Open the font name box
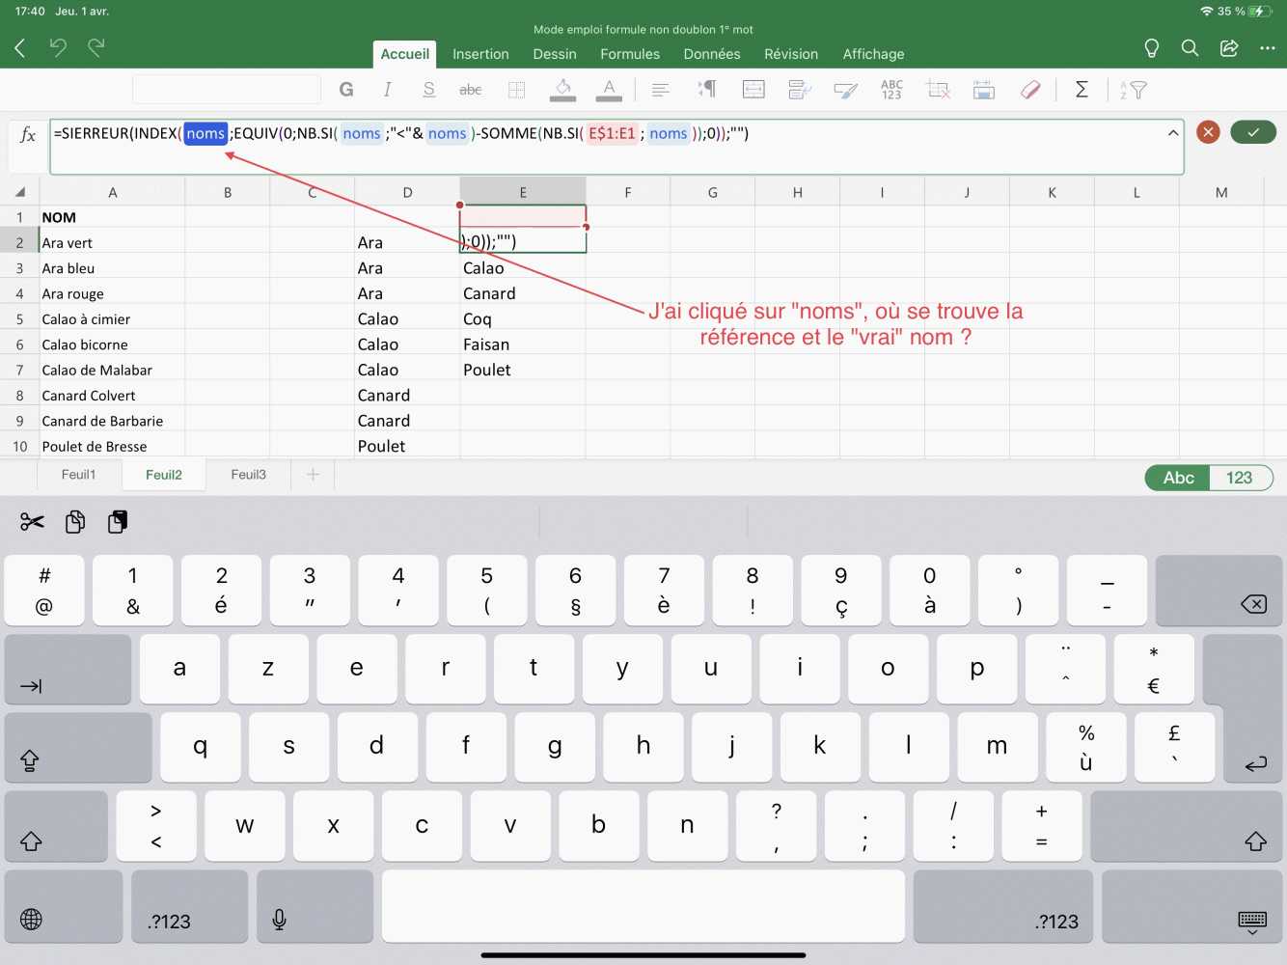Screen dimensions: 1287x965 (227, 90)
